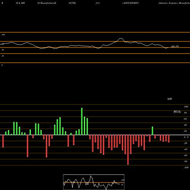190x190 pixels.
Task: Click the ADVENZYMES ticker text in header
Action: [x=131, y=3]
